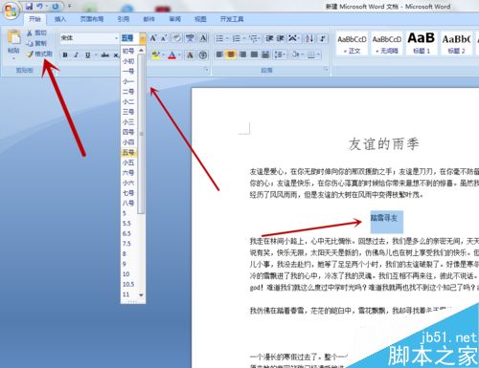Expand the borders dropdown arrow
Viewport: 479px width, 368px height.
click(x=318, y=54)
